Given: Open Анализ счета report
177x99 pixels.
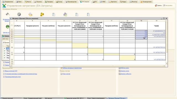Looking at the screenshot, I should tap(125, 71).
